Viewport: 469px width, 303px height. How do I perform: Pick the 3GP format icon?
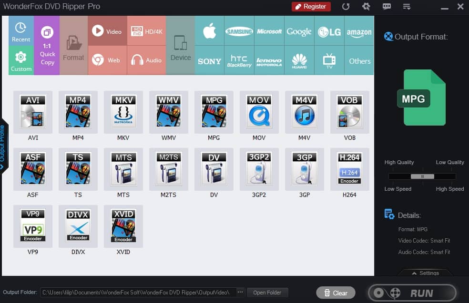tap(305, 169)
